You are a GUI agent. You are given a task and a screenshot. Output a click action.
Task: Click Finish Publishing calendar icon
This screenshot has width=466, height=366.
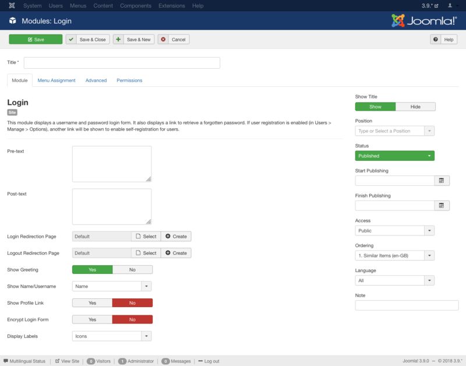click(442, 206)
